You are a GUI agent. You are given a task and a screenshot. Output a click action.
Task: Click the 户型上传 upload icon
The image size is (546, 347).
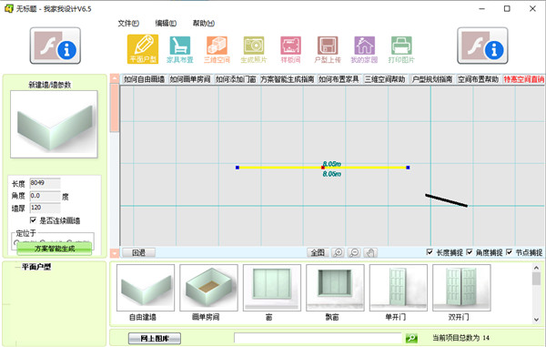(x=328, y=50)
